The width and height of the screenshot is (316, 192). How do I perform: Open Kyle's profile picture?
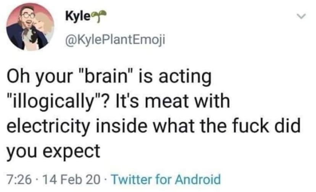pyautogui.click(x=30, y=26)
